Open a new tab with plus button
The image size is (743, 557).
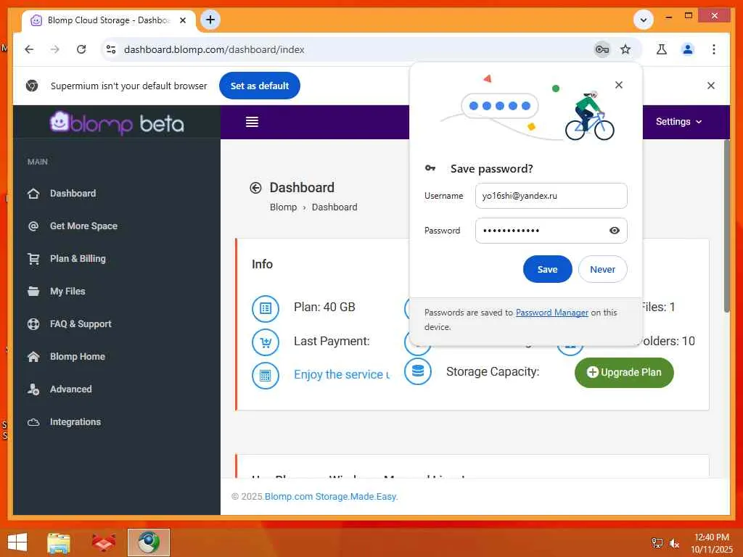210,20
